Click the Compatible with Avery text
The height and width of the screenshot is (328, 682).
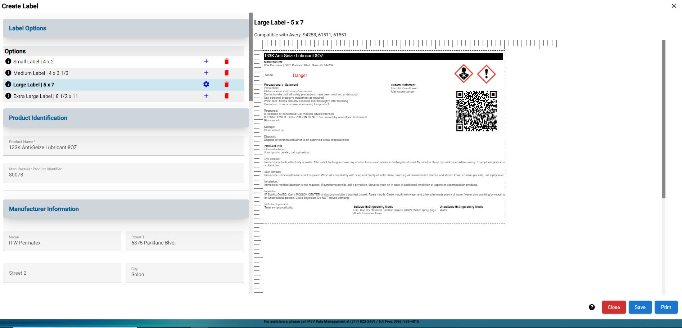(x=300, y=35)
